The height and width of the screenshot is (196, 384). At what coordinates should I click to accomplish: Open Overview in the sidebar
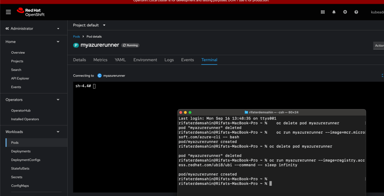(x=18, y=53)
